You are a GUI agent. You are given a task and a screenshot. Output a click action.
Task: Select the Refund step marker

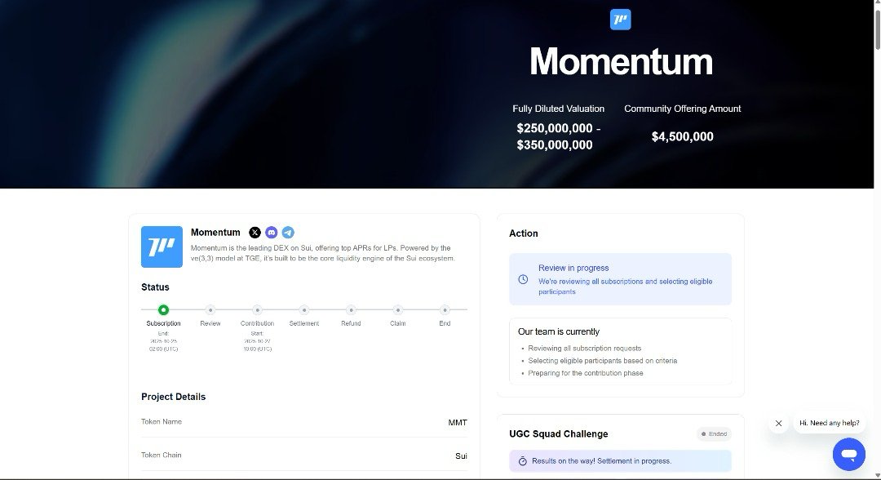(351, 310)
